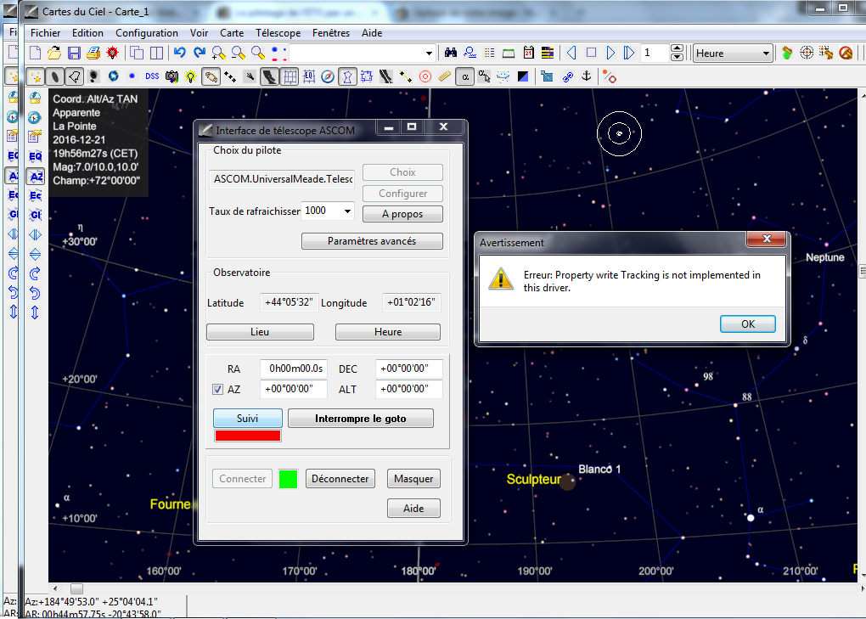866x619 pixels.
Task: Select the distance measurement ruler icon
Action: point(443,76)
